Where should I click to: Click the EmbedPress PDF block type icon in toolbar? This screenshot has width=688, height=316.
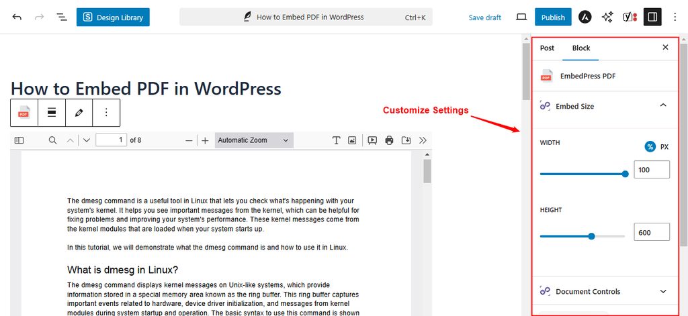(24, 113)
